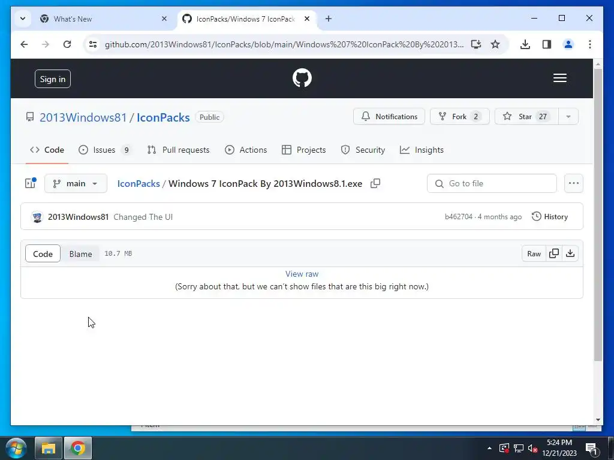Switch to Blame view
Image resolution: width=614 pixels, height=460 pixels.
click(x=81, y=254)
